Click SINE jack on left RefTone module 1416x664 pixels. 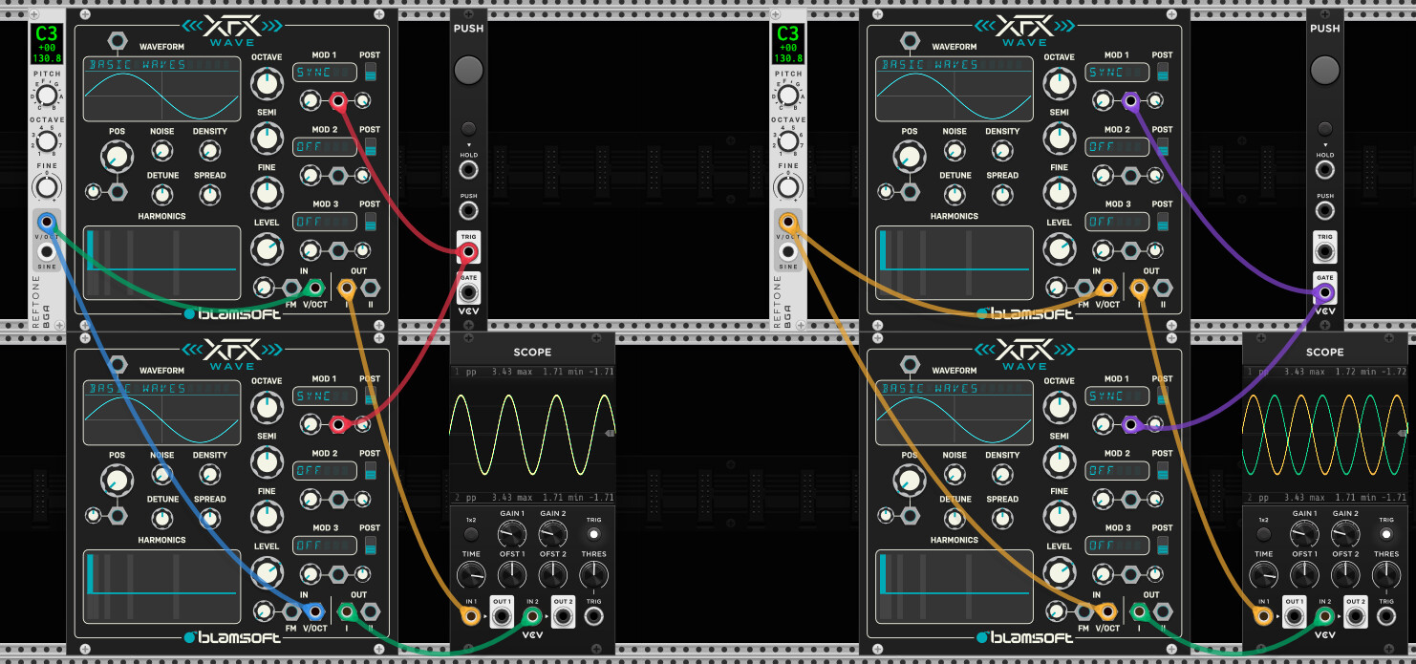pos(45,252)
